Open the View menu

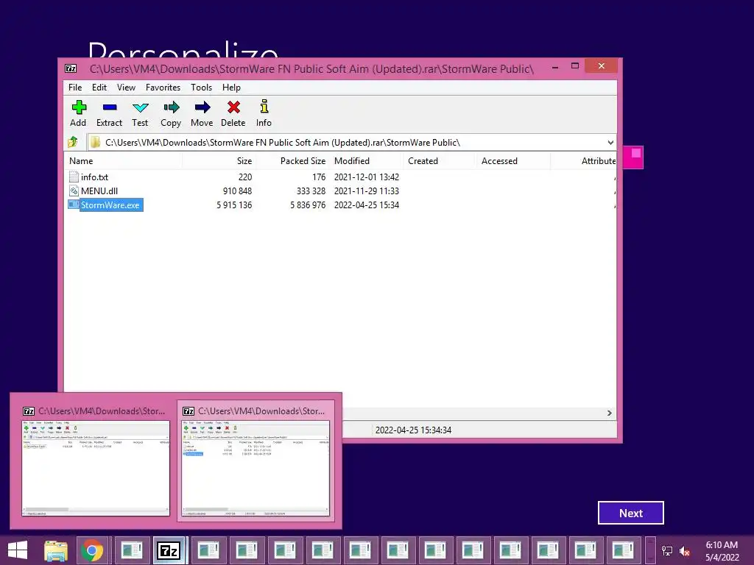[126, 88]
